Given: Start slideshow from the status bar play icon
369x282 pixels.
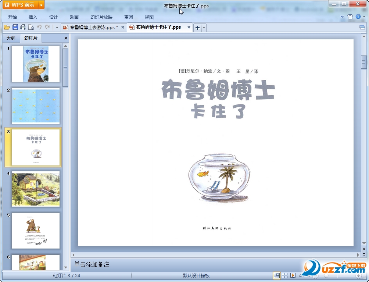Looking at the screenshot, I should tap(293, 275).
